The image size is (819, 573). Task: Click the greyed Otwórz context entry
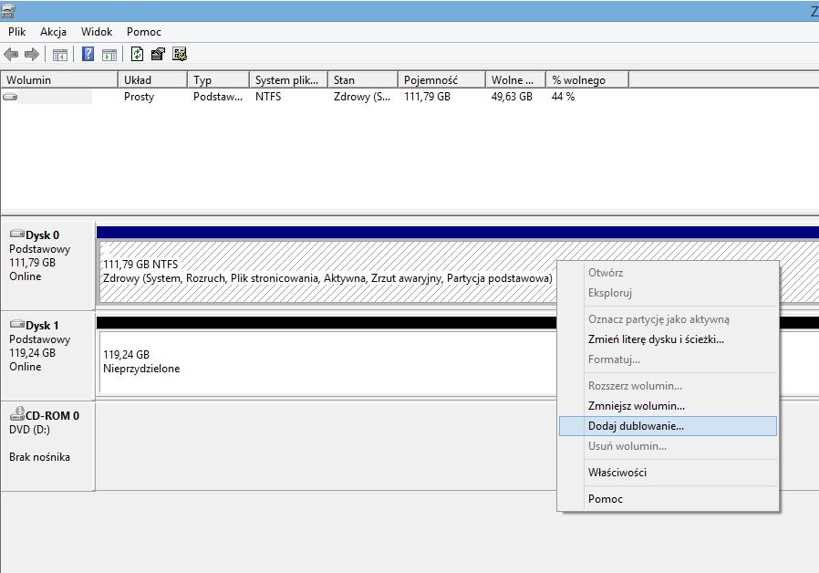668,273
